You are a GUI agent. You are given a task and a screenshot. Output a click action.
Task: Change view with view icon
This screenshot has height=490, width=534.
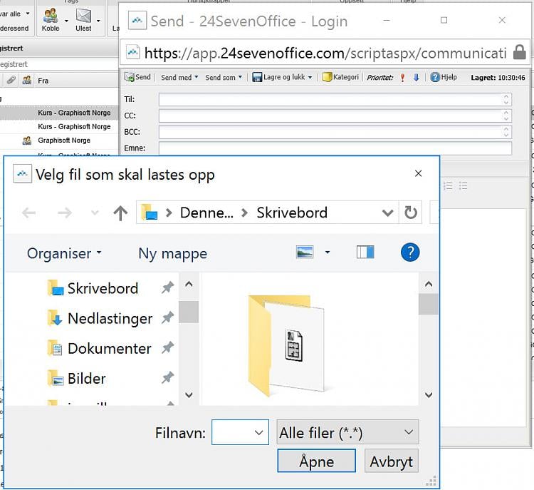305,252
